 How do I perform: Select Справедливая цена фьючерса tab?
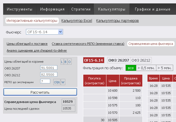click(151, 44)
